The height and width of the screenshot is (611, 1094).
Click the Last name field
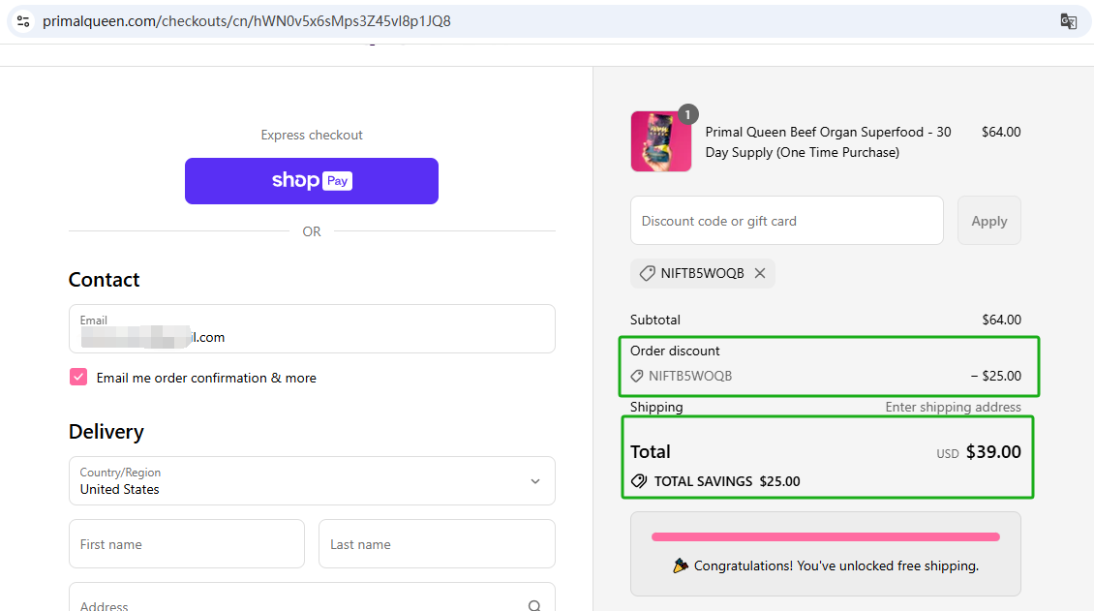437,544
